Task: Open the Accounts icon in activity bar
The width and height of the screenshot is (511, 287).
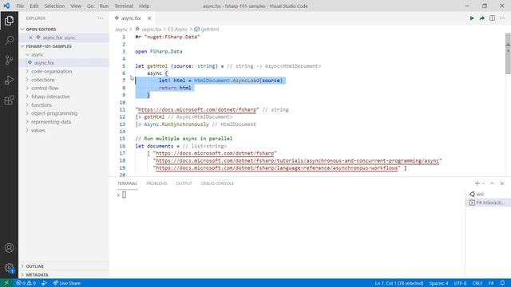Action: click(x=9, y=248)
